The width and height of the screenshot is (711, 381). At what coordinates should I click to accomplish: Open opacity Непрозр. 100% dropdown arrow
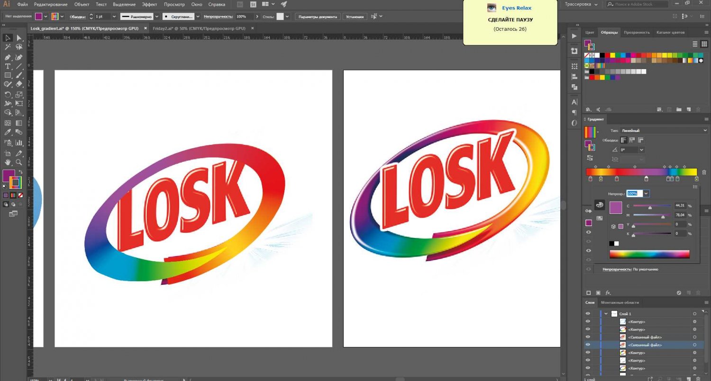646,194
